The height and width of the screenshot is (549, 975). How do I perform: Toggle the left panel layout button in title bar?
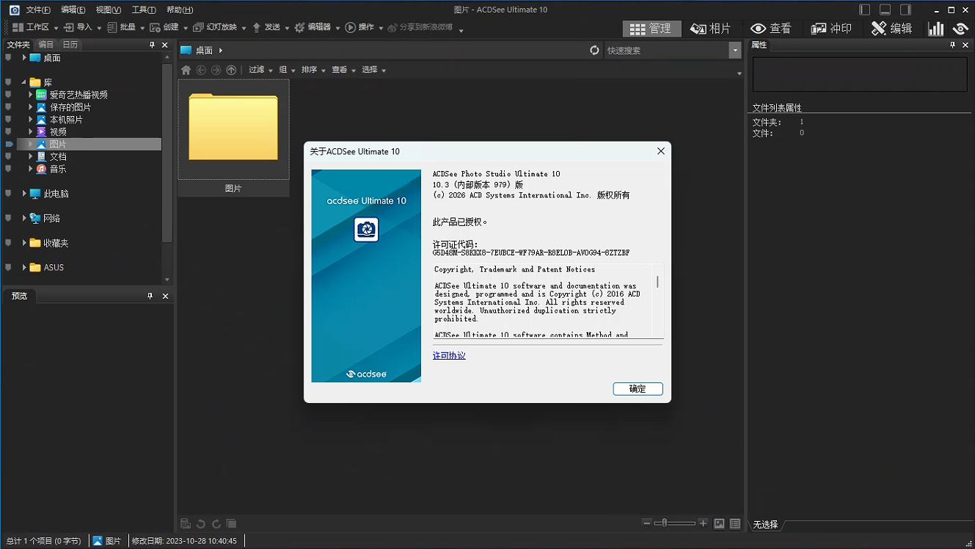(865, 10)
